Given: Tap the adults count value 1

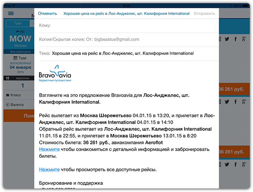Looking at the screenshot, I should [22, 85].
